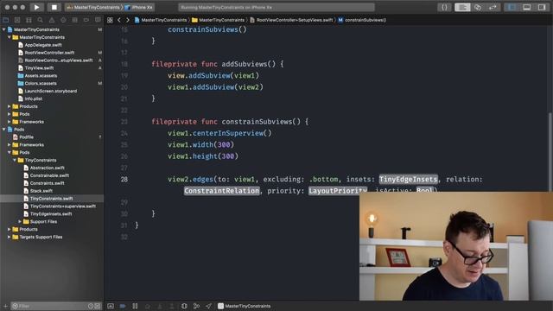The width and height of the screenshot is (553, 311).
Task: Go back in editor history
Action: [119, 20]
